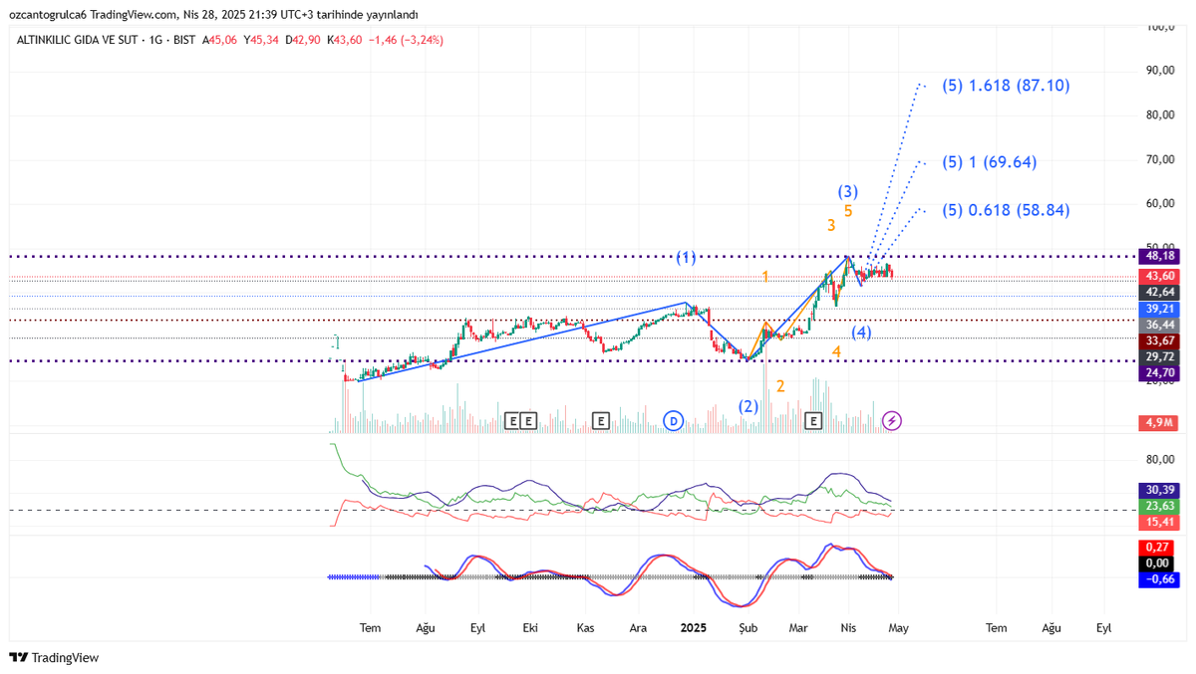Click the 70,00 price scale value
Viewport: 1196px width, 674px height.
point(1160,159)
